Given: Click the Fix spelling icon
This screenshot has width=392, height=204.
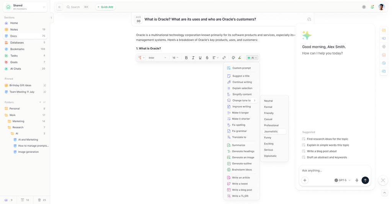Looking at the screenshot, I should [x=229, y=125].
